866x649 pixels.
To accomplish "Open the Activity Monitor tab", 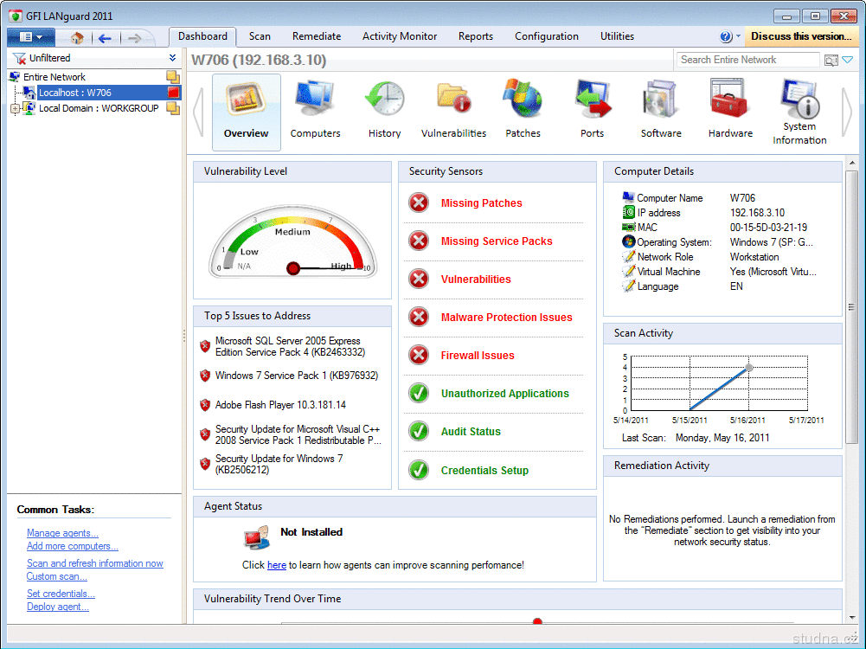I will 400,36.
